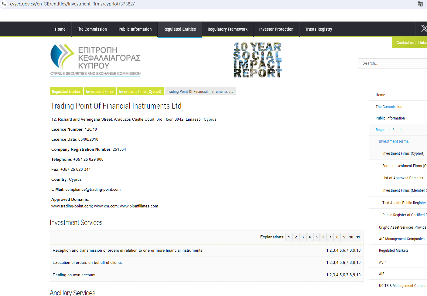Click the site info icon in address bar
The height and width of the screenshot is (296, 427).
[x=4, y=4]
